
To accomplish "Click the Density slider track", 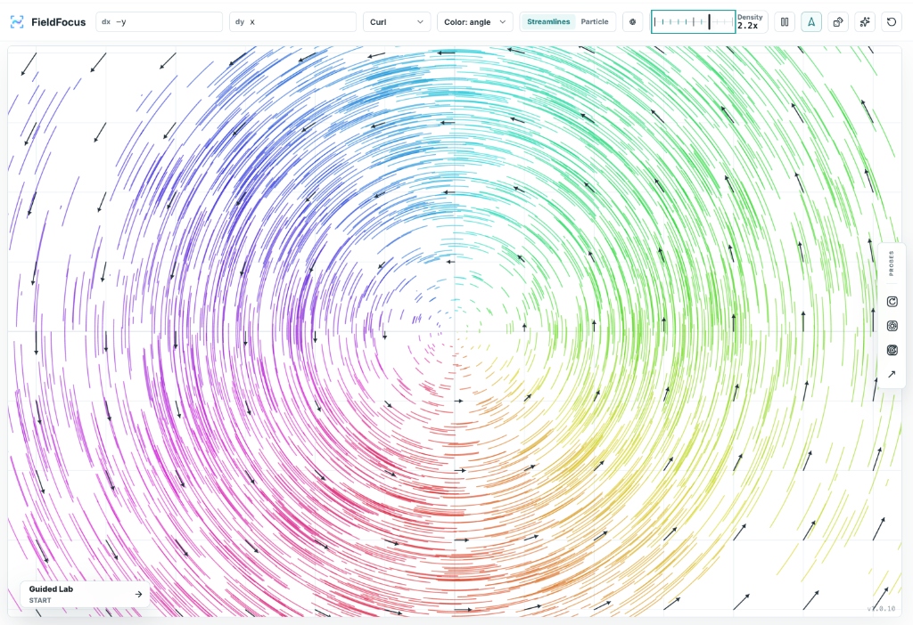I will click(693, 22).
